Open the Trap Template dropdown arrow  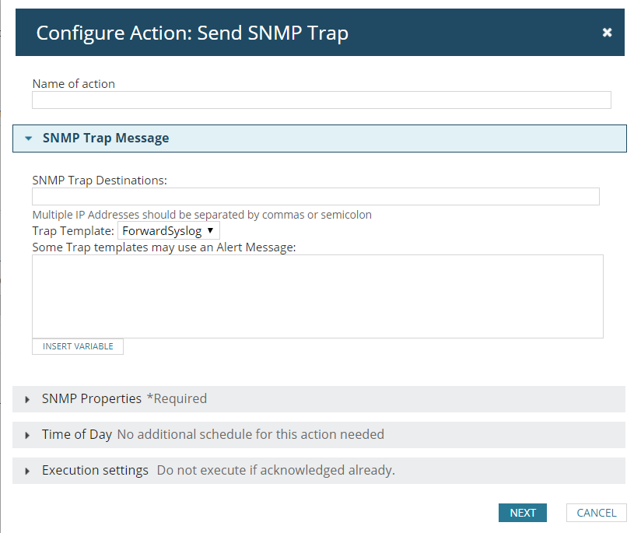point(210,230)
